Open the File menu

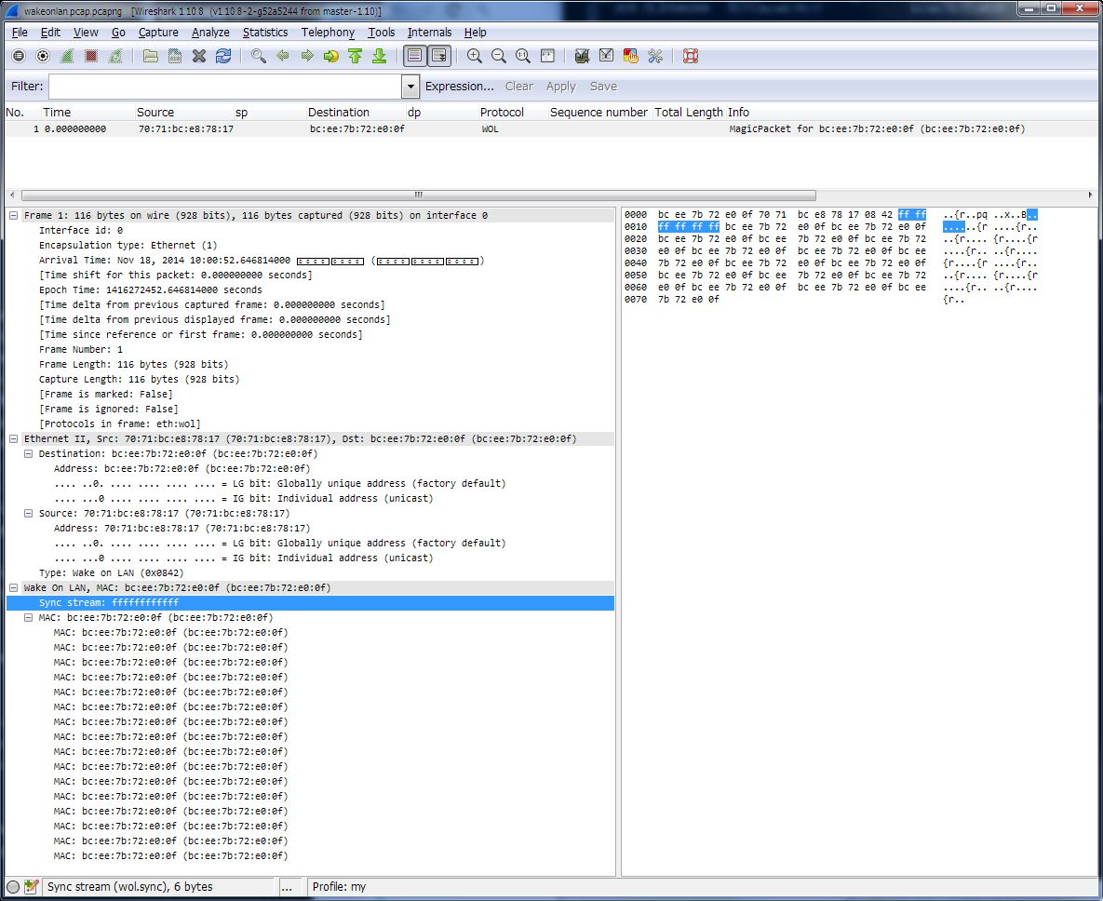click(20, 33)
